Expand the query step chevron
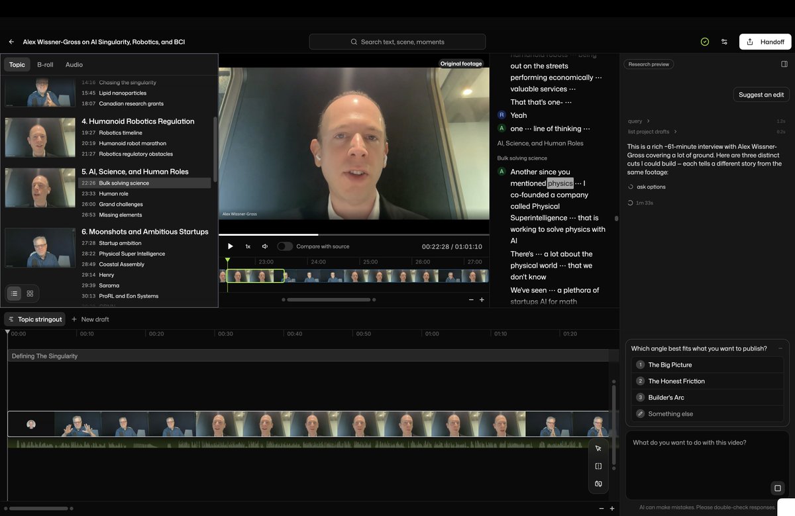The height and width of the screenshot is (516, 795). [x=648, y=121]
